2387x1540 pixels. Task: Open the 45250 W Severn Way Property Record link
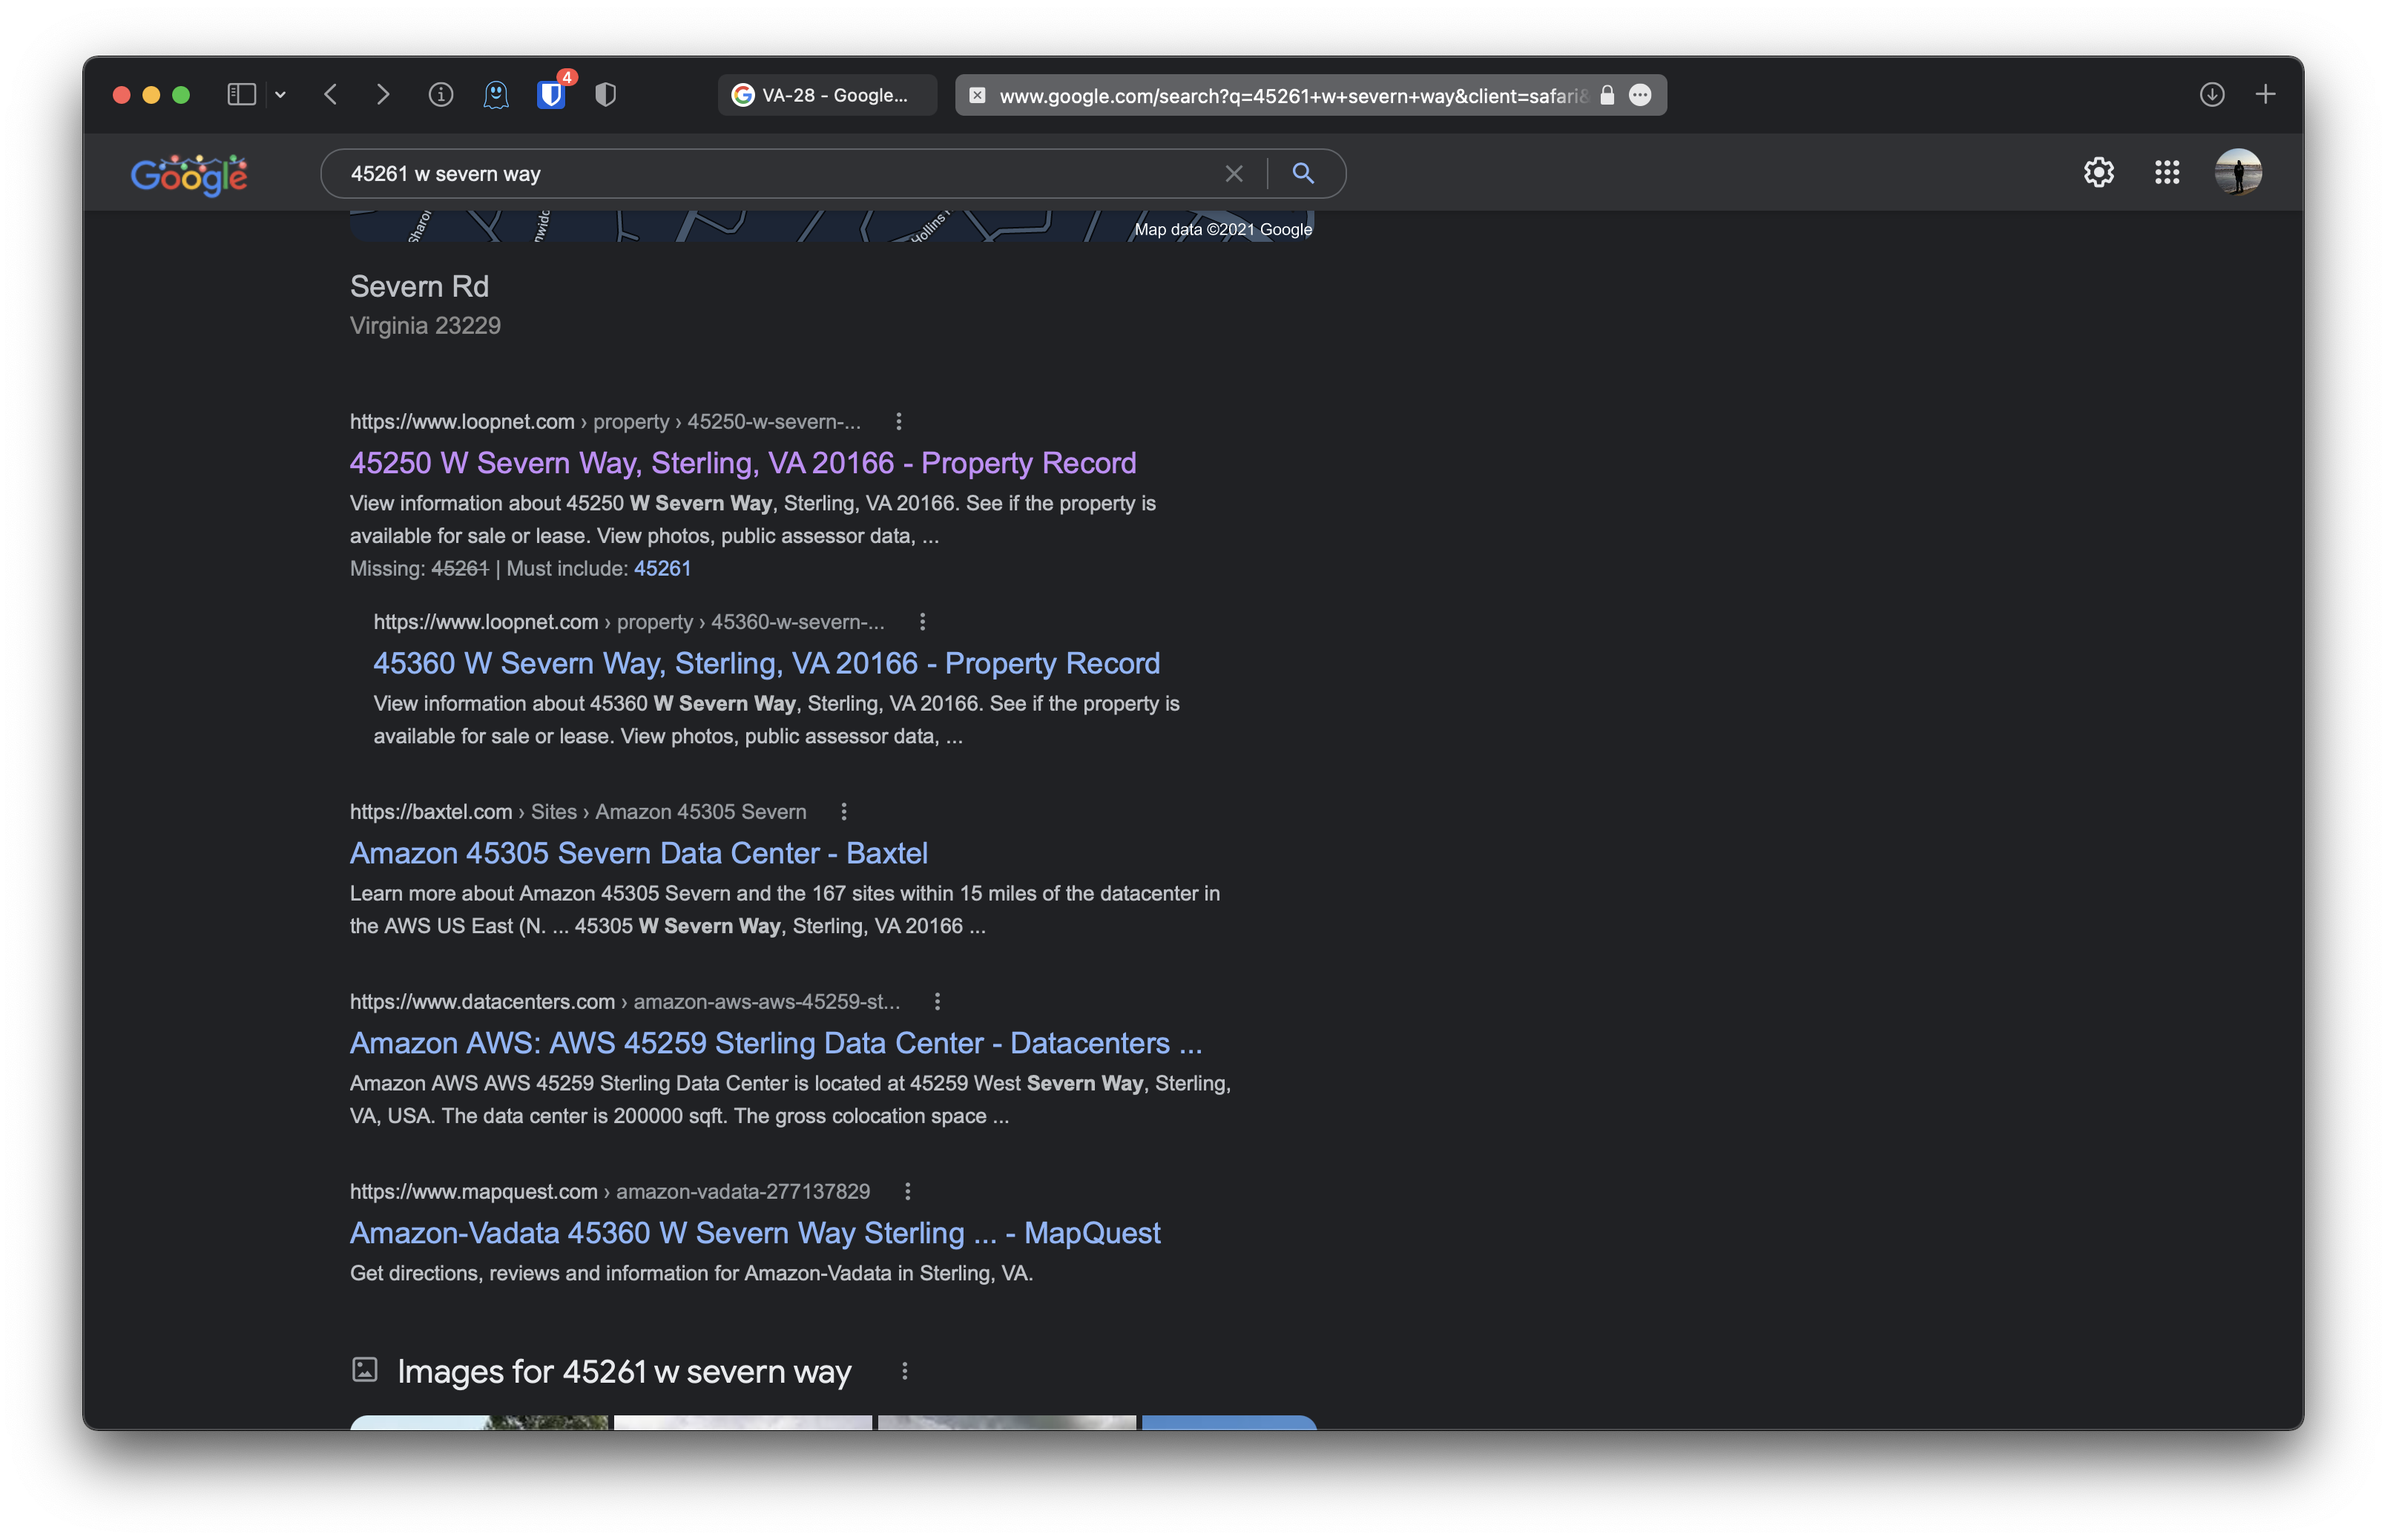tap(743, 463)
